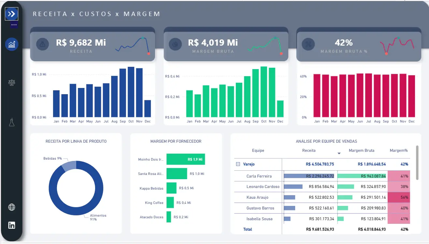Sort table by Receita column header

[309, 151]
